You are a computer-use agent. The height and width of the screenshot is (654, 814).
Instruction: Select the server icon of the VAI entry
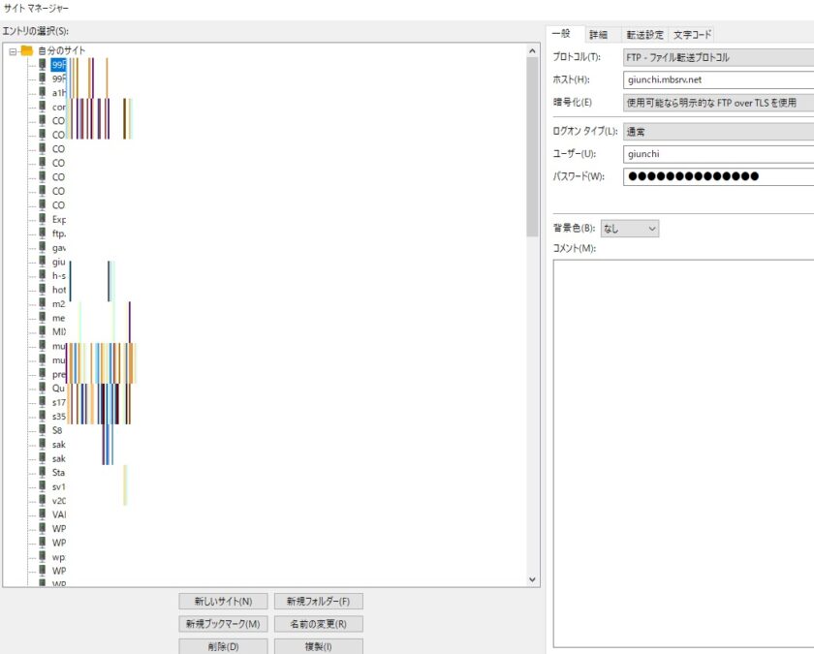[43, 514]
